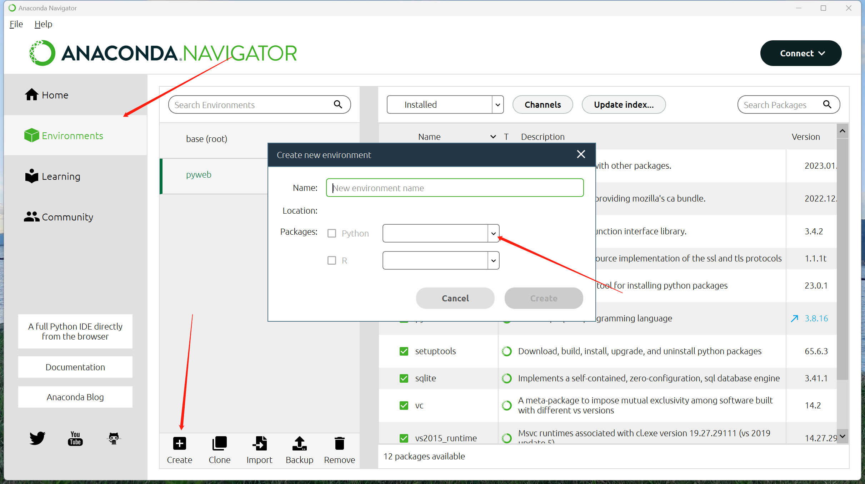Image resolution: width=865 pixels, height=484 pixels.
Task: Click the Version column header
Action: [x=805, y=137]
